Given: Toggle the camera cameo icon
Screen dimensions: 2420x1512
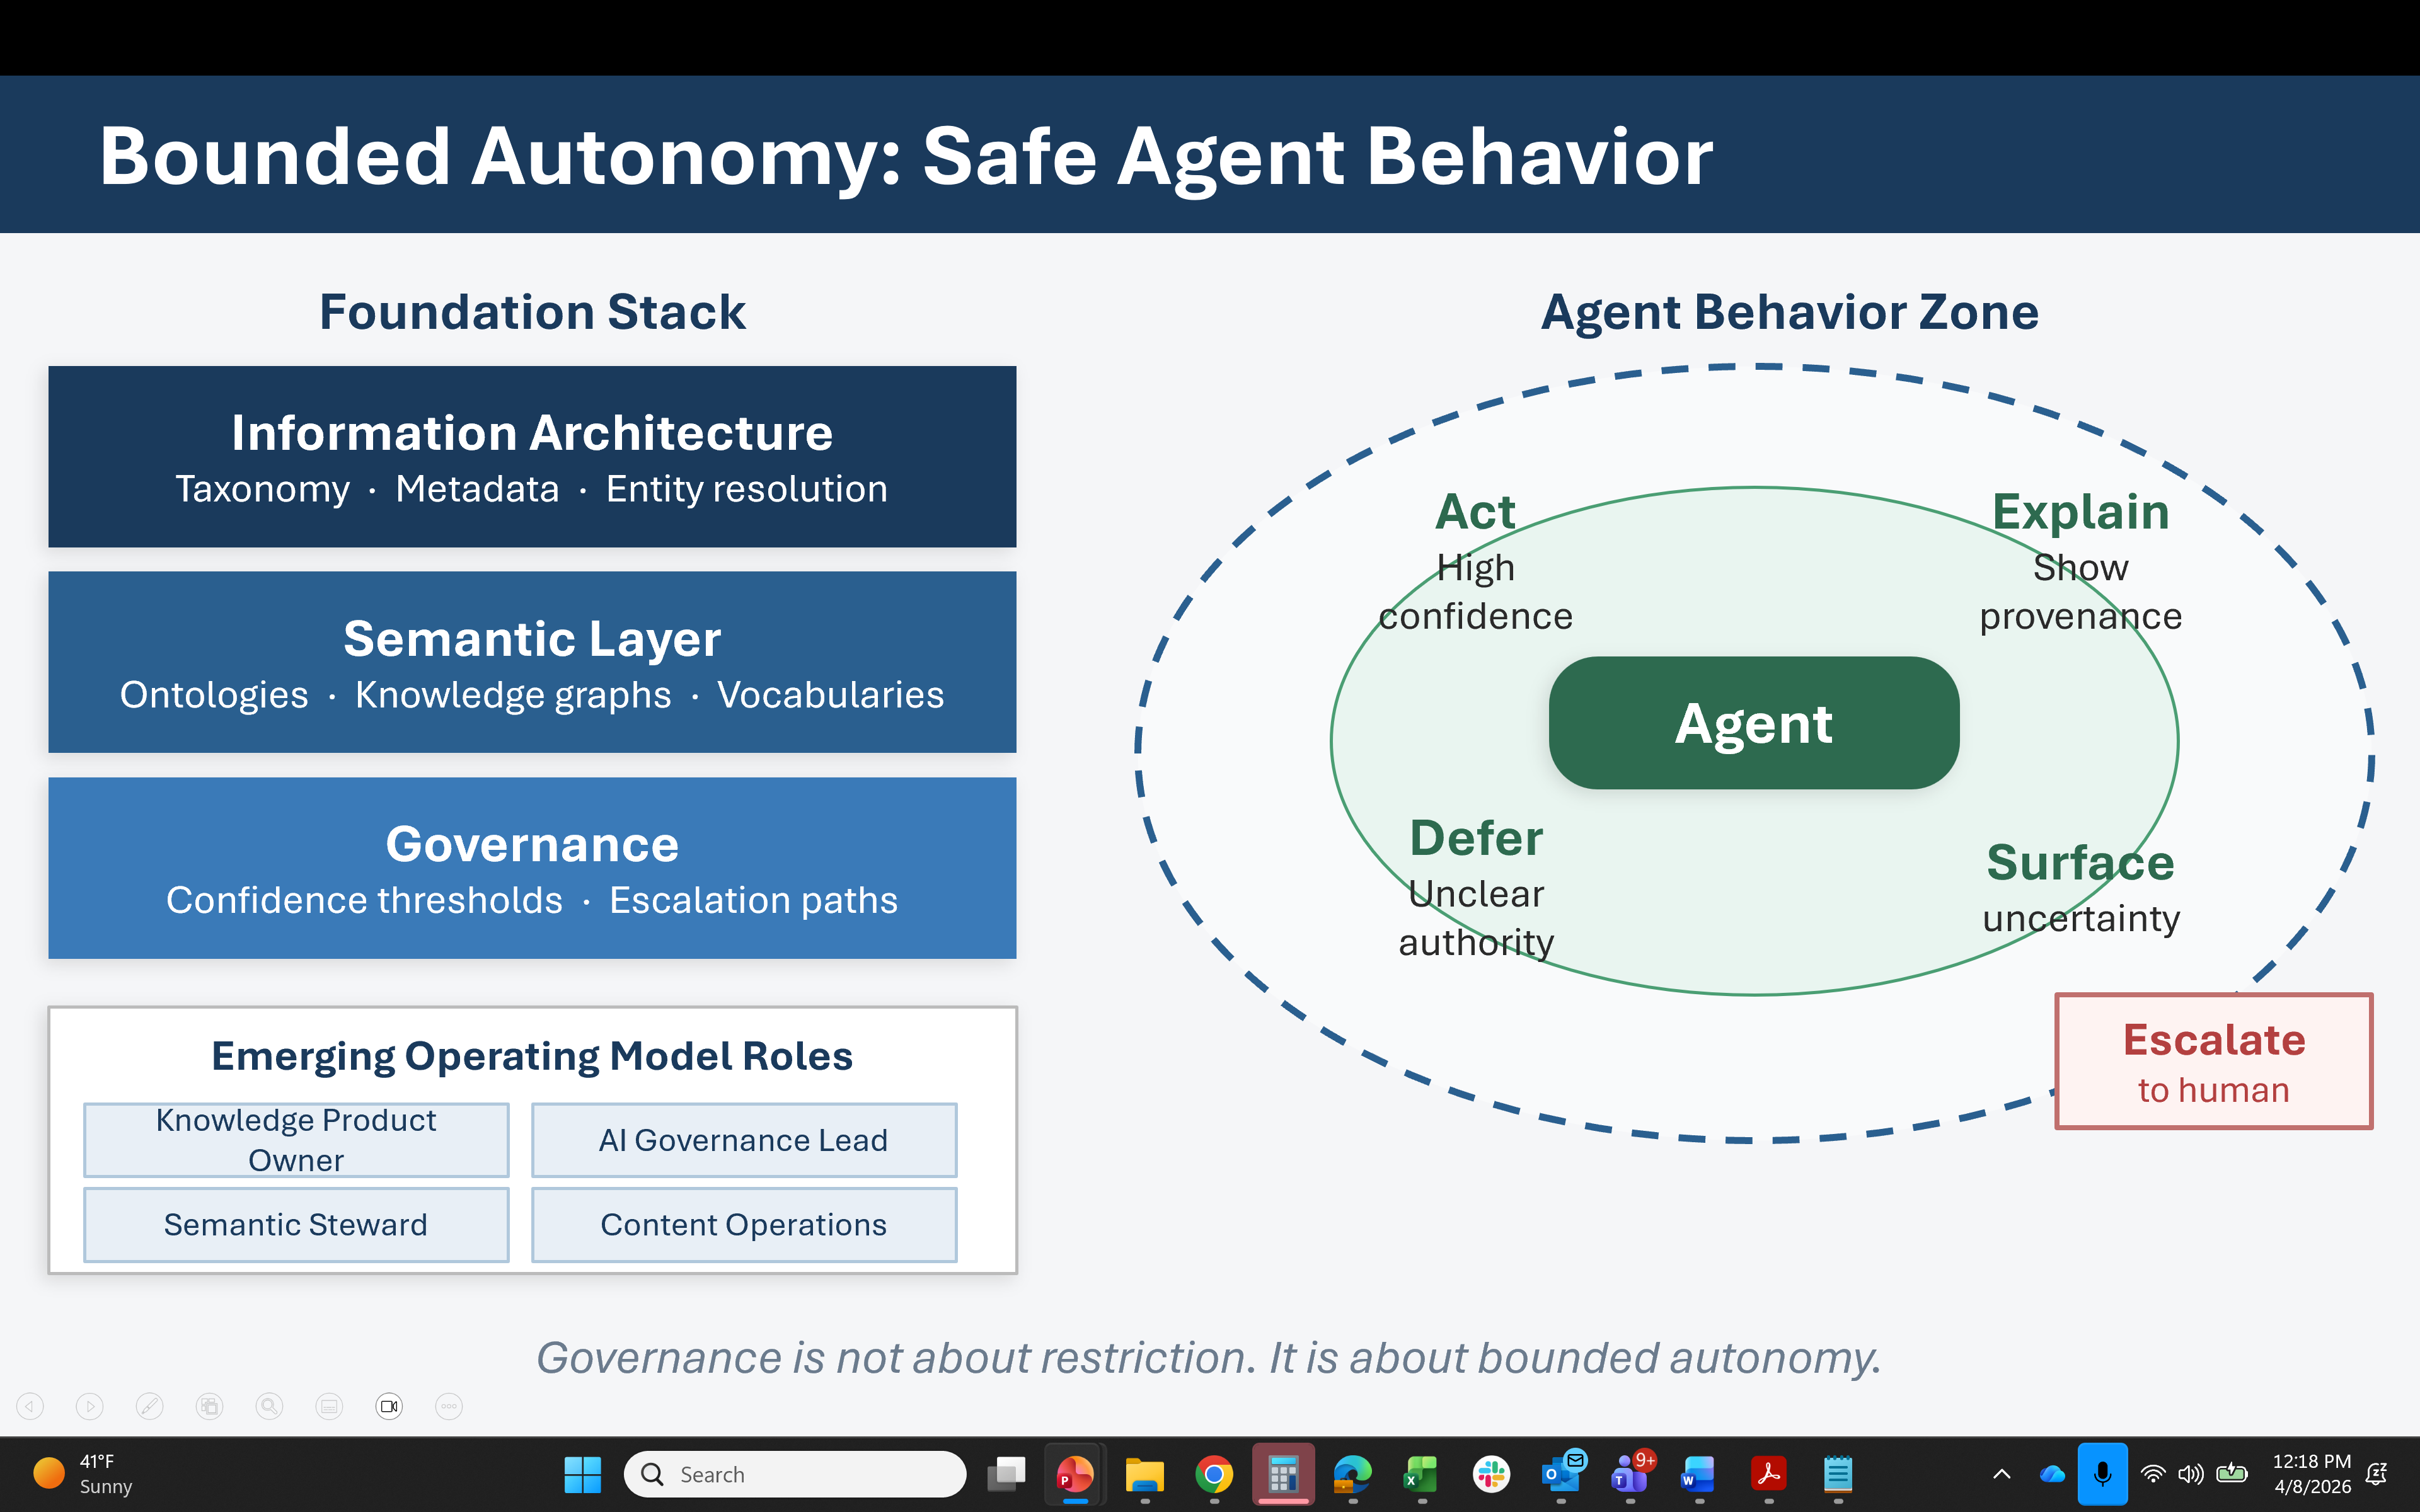Looking at the screenshot, I should coord(389,1407).
